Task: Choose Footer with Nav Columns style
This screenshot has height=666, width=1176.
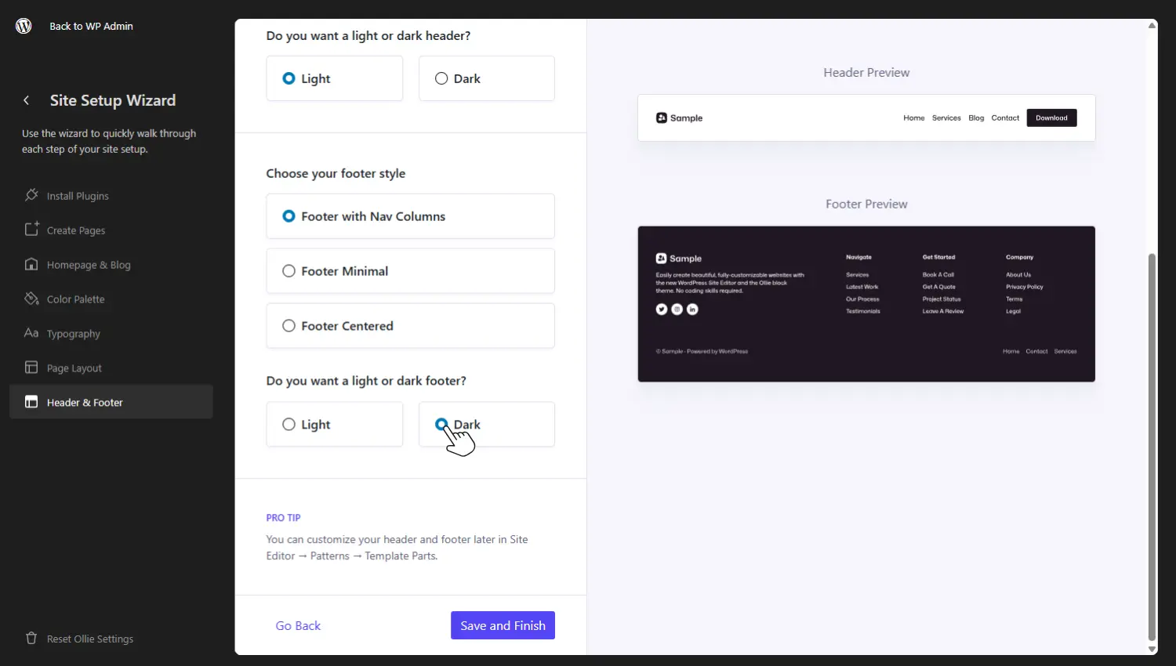Action: pyautogui.click(x=411, y=216)
